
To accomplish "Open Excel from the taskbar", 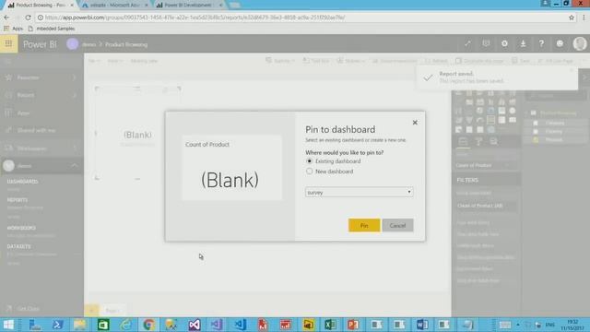I will [330, 325].
